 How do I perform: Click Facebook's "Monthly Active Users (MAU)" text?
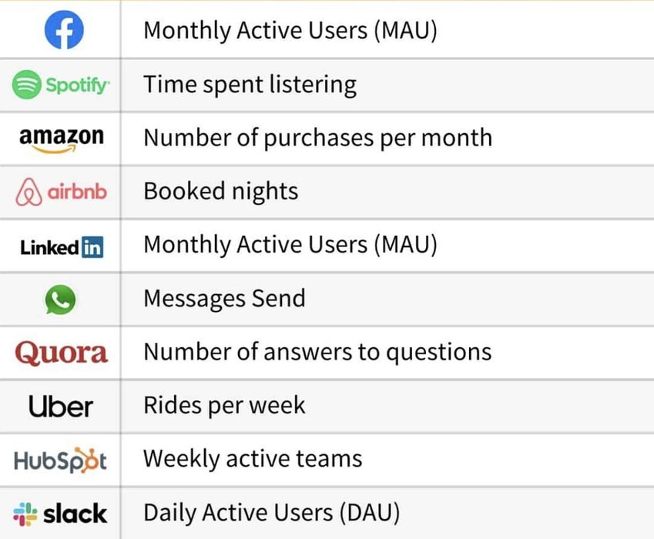[290, 31]
